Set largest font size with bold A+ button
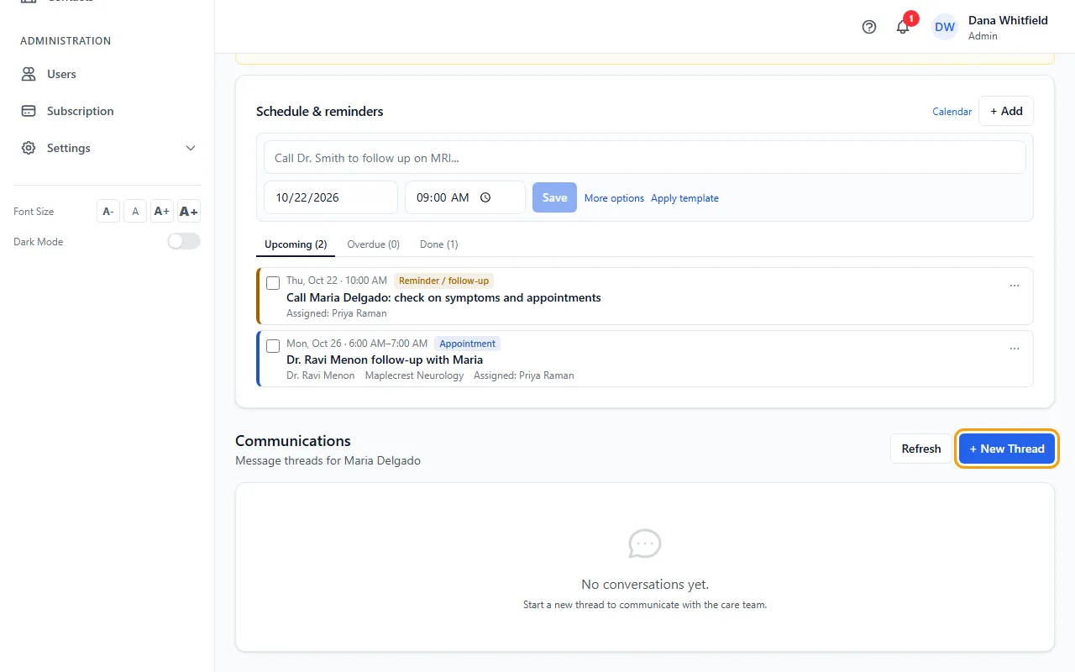1075x672 pixels. point(189,212)
